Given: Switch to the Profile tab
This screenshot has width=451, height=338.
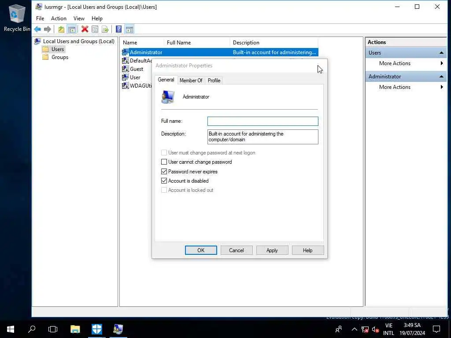Looking at the screenshot, I should click(x=214, y=81).
